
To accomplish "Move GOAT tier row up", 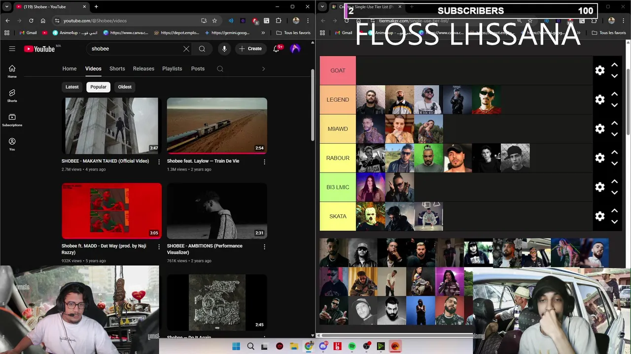I will pyautogui.click(x=614, y=65).
